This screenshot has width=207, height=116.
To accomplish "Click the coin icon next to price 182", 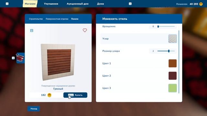I will pos(49,95).
